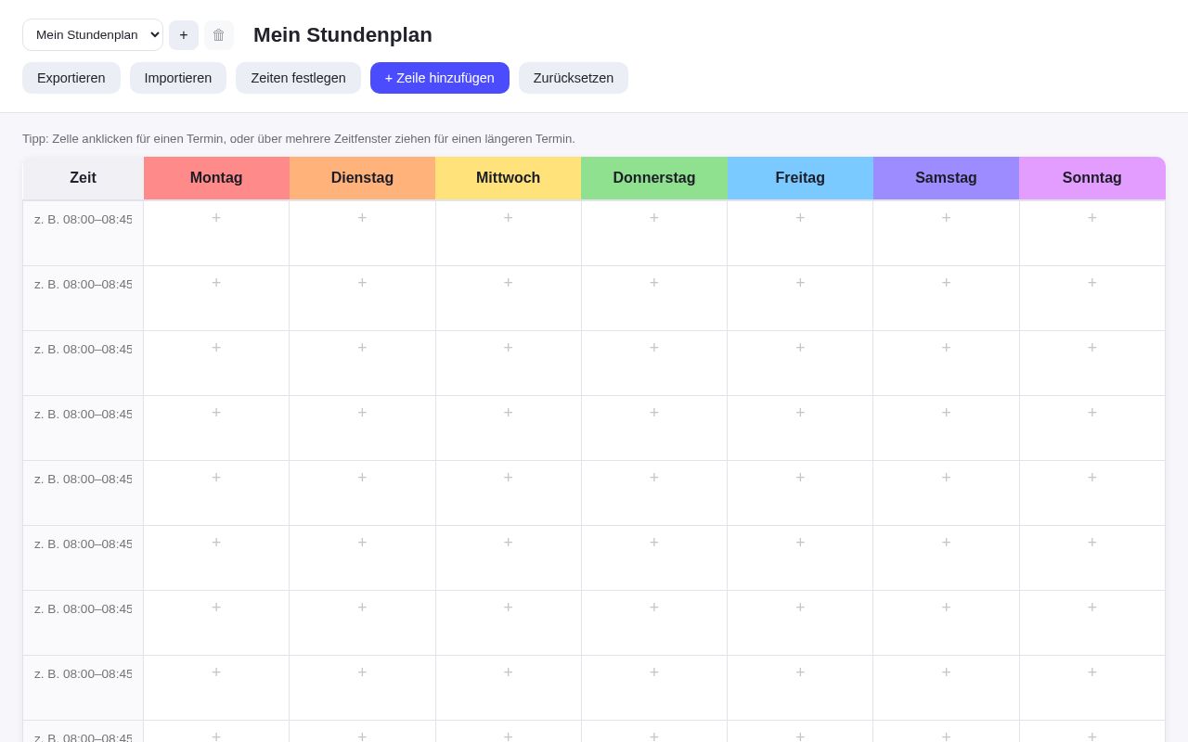The width and height of the screenshot is (1188, 742).
Task: Focus the time field in the fourth row
Action: (x=83, y=415)
